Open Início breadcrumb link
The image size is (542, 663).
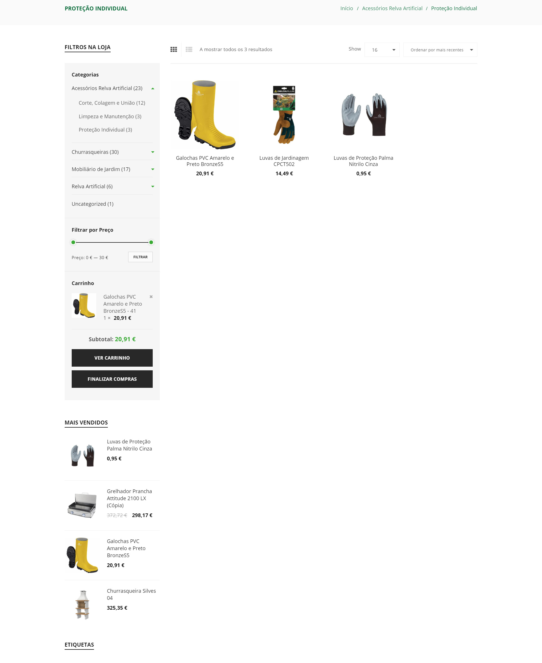[347, 8]
